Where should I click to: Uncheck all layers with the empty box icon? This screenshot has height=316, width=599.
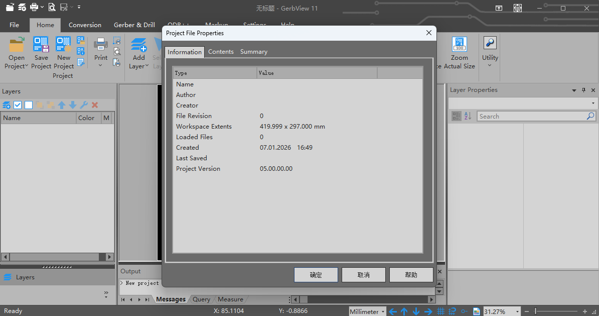click(x=29, y=105)
